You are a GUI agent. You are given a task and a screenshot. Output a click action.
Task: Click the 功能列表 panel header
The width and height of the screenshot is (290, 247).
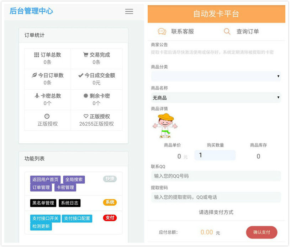[x=73, y=159]
